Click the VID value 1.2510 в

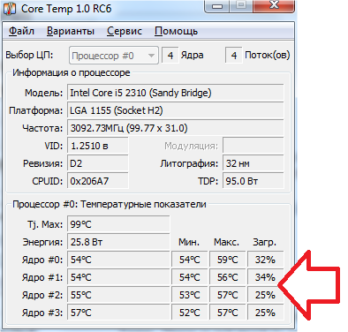(98, 146)
